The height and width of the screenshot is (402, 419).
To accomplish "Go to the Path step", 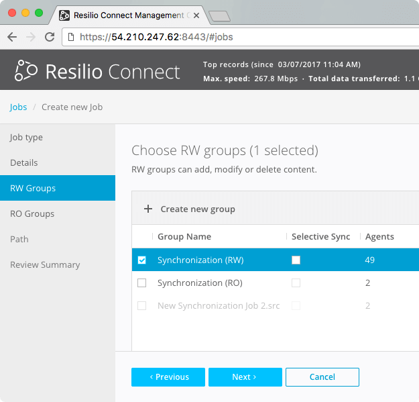I will pyautogui.click(x=58, y=239).
